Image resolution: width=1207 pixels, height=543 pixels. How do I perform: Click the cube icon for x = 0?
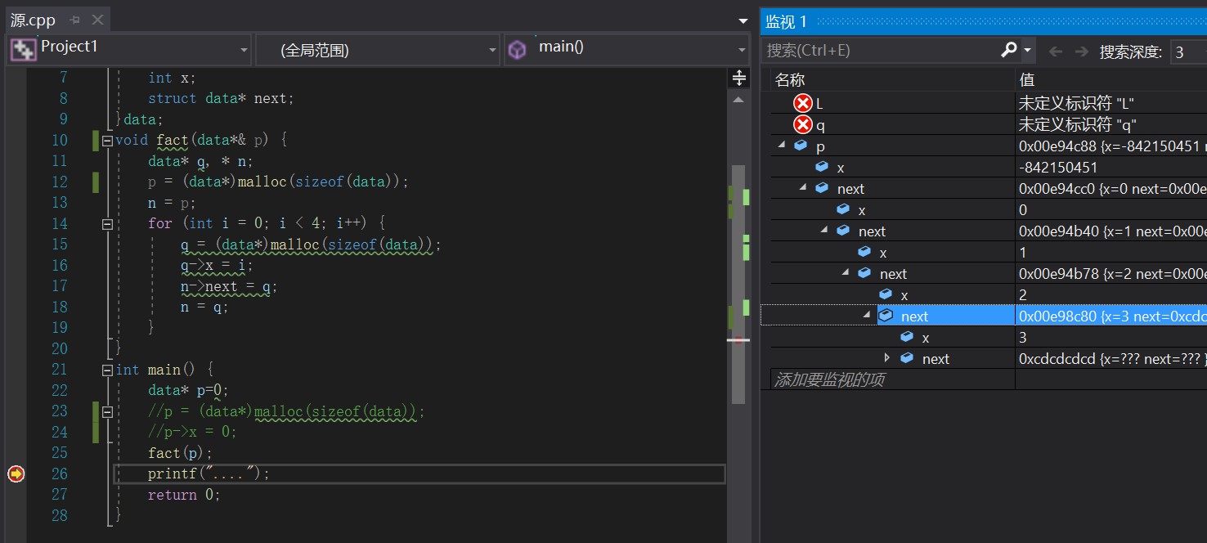coord(843,209)
